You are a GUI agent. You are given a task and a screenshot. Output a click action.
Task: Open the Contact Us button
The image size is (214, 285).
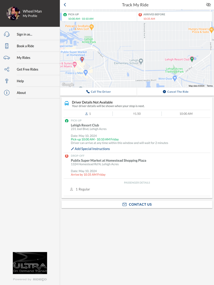[137, 204]
